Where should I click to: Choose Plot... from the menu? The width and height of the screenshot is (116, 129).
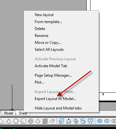[x=66, y=82]
